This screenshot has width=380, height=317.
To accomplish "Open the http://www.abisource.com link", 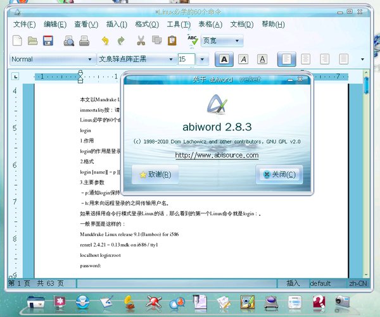I will click(217, 155).
